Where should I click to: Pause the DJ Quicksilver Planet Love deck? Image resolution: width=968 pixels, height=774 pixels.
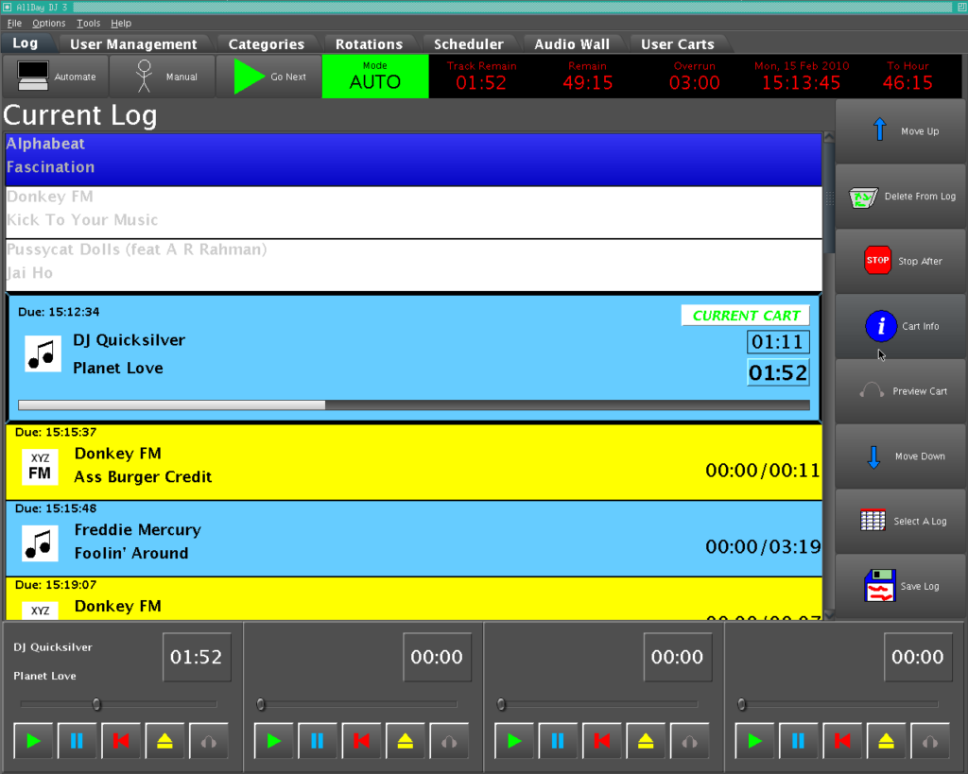[x=78, y=740]
